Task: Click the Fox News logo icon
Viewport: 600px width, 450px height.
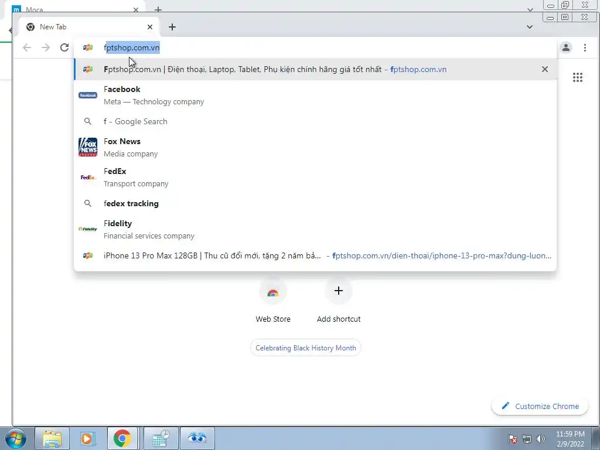Action: point(88,147)
